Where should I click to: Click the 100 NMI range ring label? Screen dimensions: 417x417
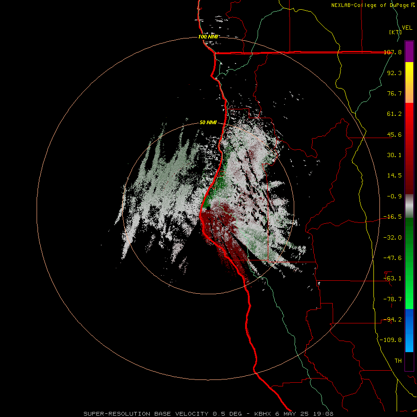tap(208, 37)
